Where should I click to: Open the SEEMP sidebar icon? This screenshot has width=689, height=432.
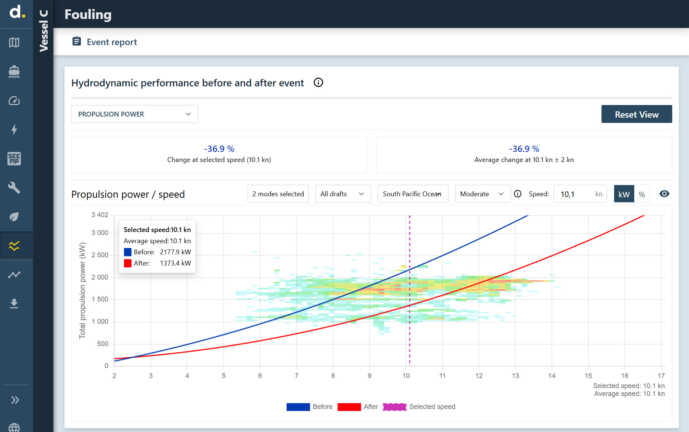14,159
